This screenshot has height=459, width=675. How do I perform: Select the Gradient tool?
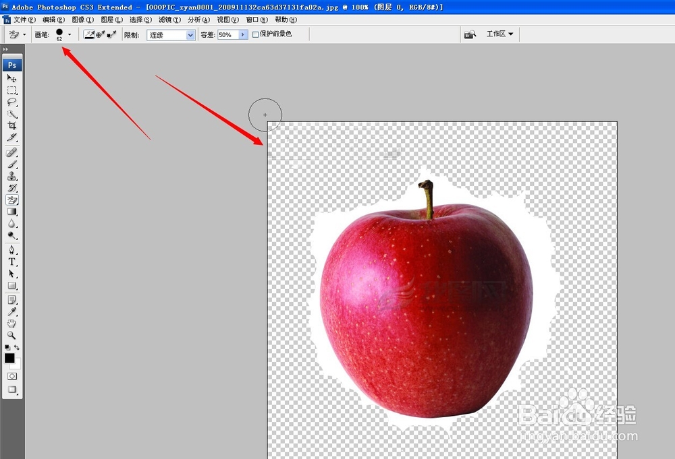[x=11, y=212]
